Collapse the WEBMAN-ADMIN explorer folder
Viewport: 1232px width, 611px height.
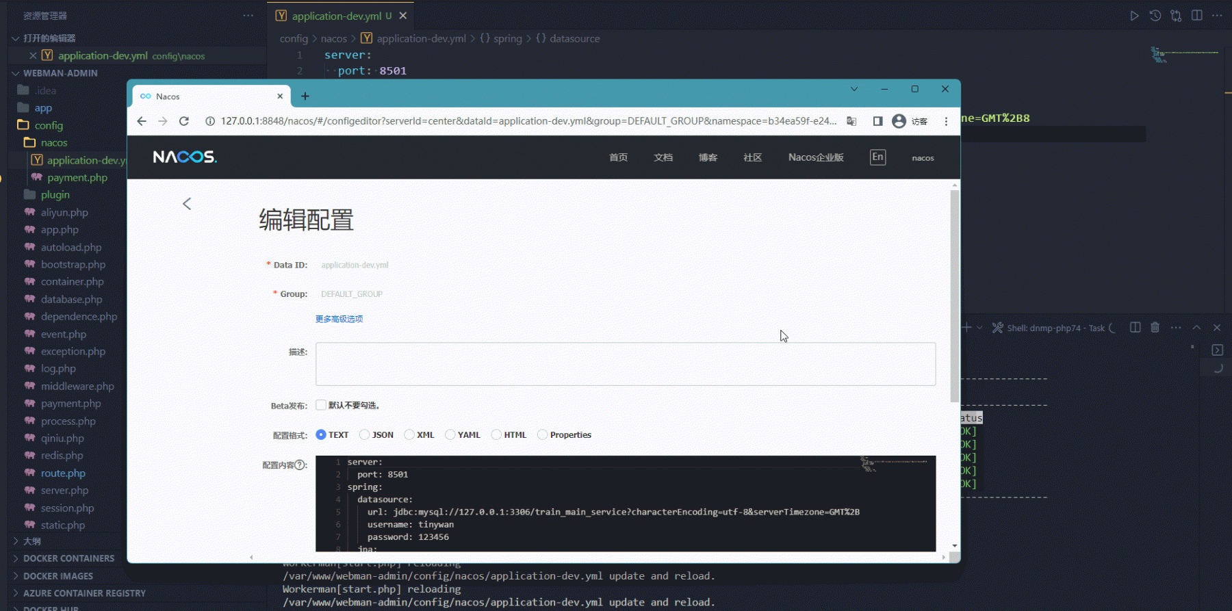[x=60, y=73]
